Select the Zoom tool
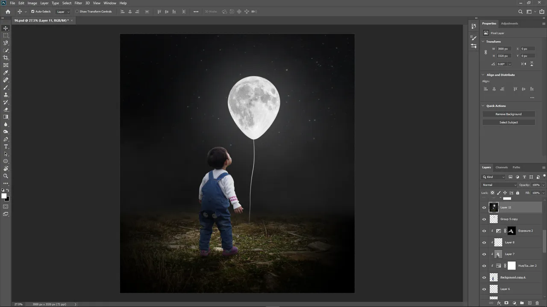Screen dimensions: 547x307 [6, 176]
